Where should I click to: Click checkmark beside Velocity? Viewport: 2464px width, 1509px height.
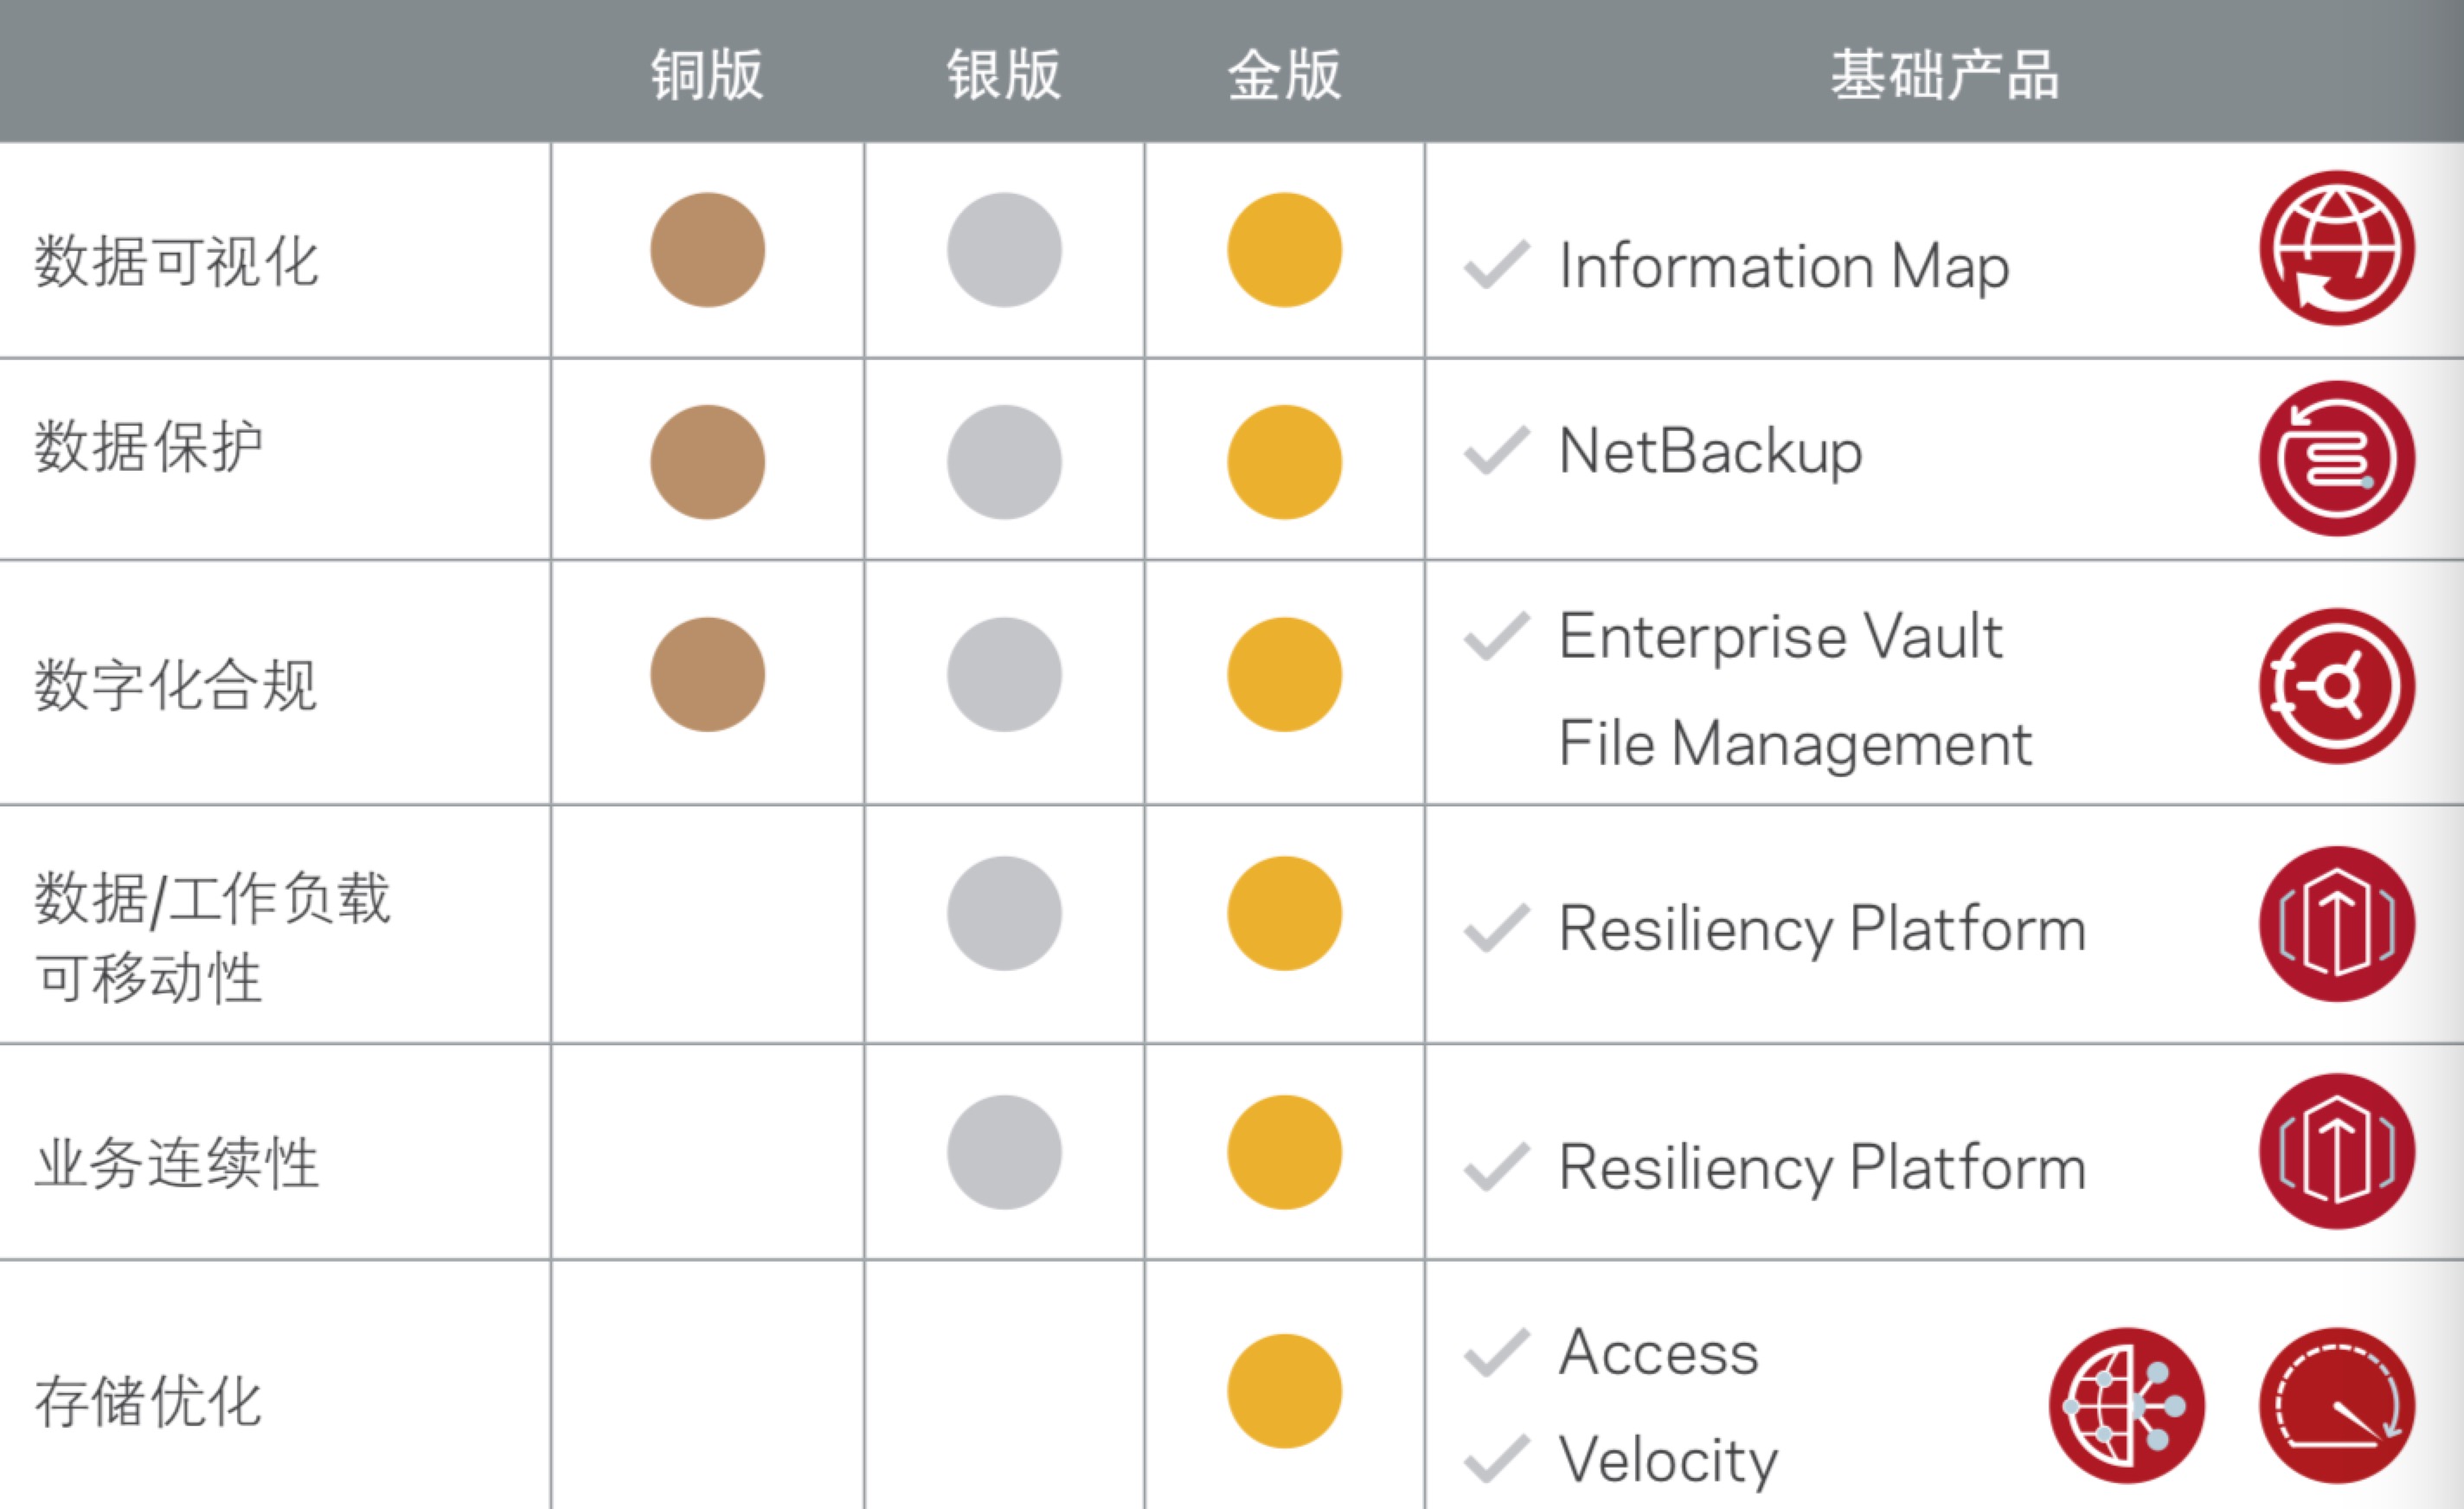[1496, 1459]
